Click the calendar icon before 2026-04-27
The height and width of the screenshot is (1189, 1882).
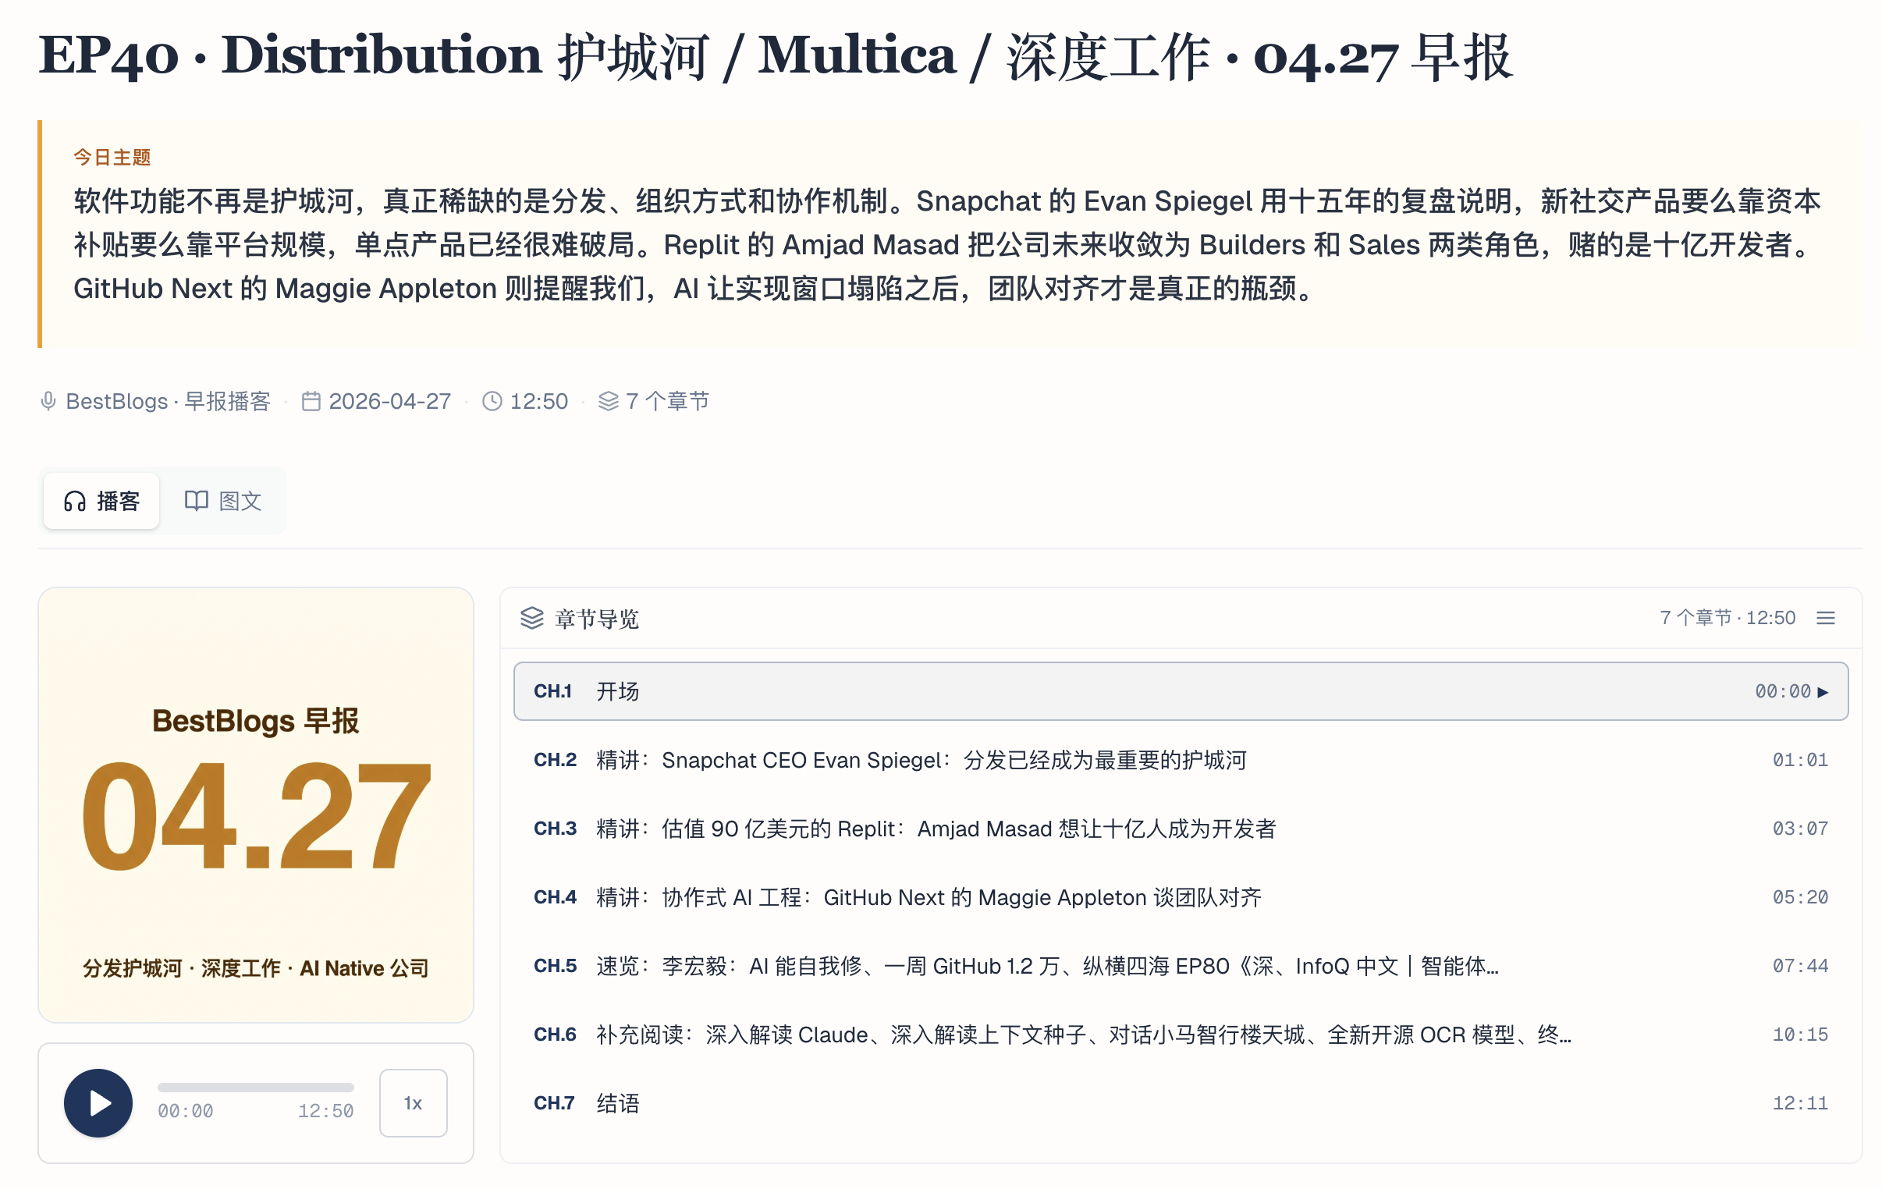click(311, 401)
